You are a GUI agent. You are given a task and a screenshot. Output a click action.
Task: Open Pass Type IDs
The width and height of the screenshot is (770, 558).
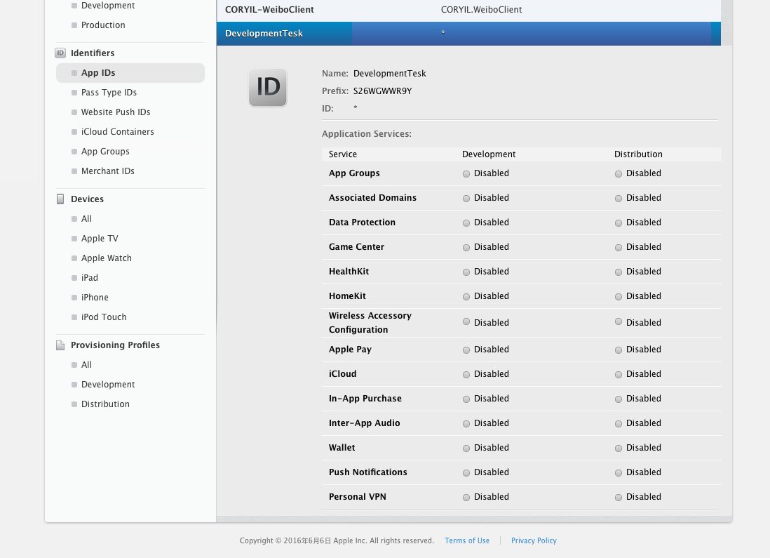click(x=109, y=93)
